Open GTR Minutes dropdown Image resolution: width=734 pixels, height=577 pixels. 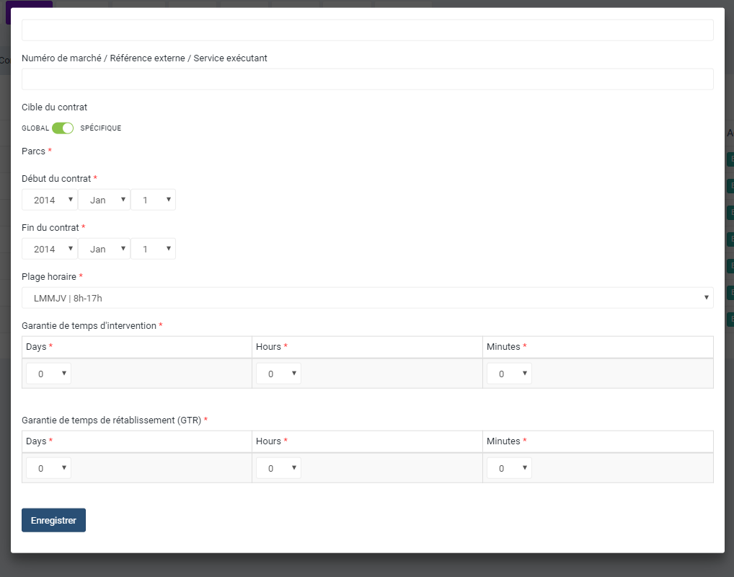pyautogui.click(x=509, y=468)
